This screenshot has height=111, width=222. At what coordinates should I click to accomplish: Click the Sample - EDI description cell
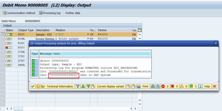(45, 34)
